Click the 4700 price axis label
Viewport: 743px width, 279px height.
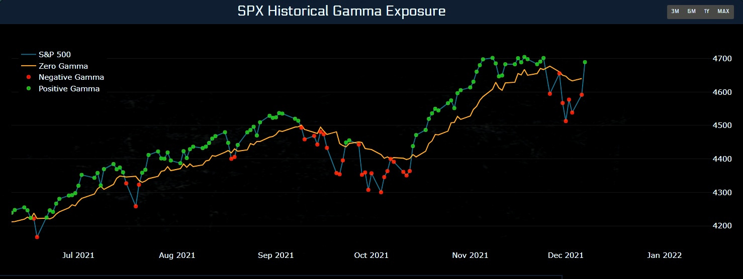(x=722, y=59)
